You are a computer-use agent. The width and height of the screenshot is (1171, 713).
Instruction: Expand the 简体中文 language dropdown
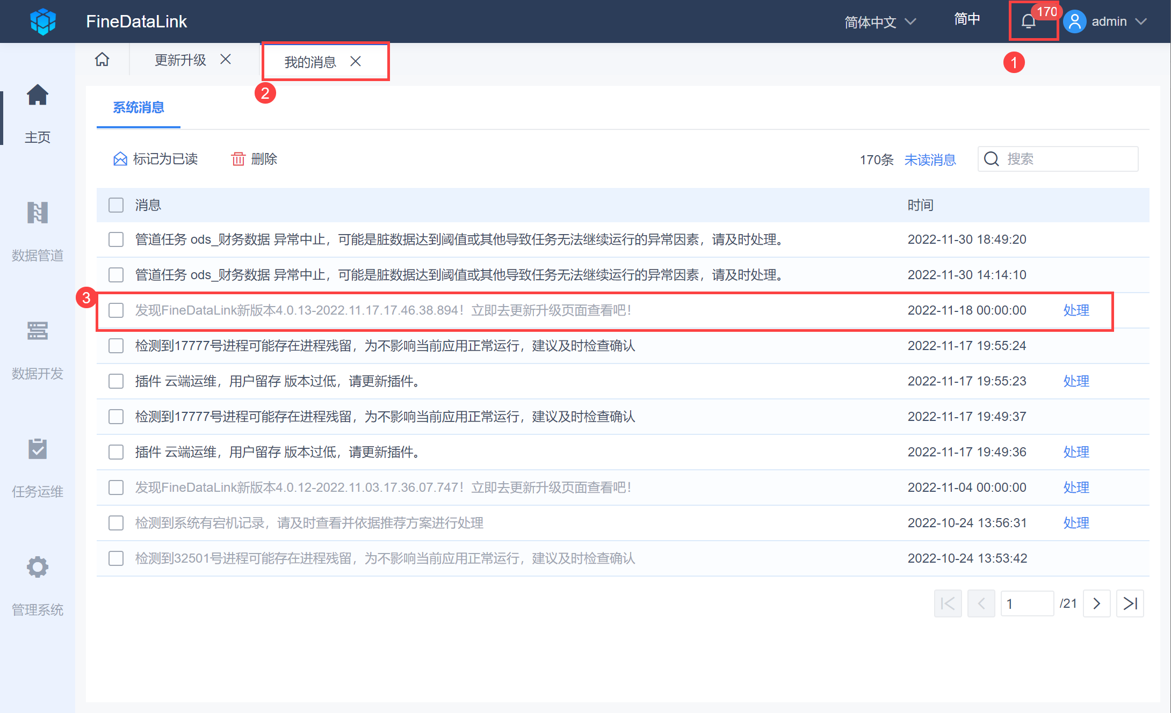879,22
